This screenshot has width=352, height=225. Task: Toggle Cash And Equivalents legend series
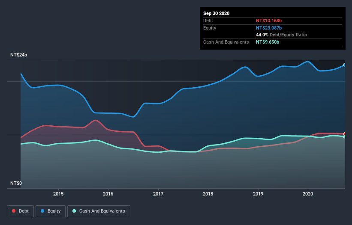click(99, 211)
